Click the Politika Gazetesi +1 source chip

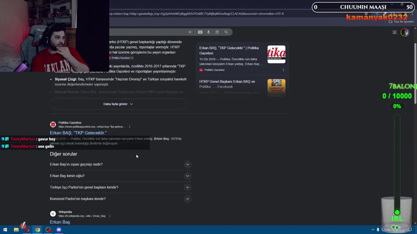tap(121, 58)
